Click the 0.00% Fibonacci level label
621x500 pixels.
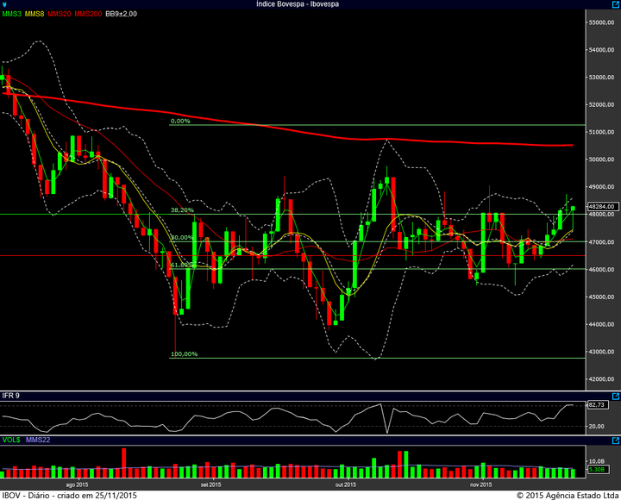[180, 121]
